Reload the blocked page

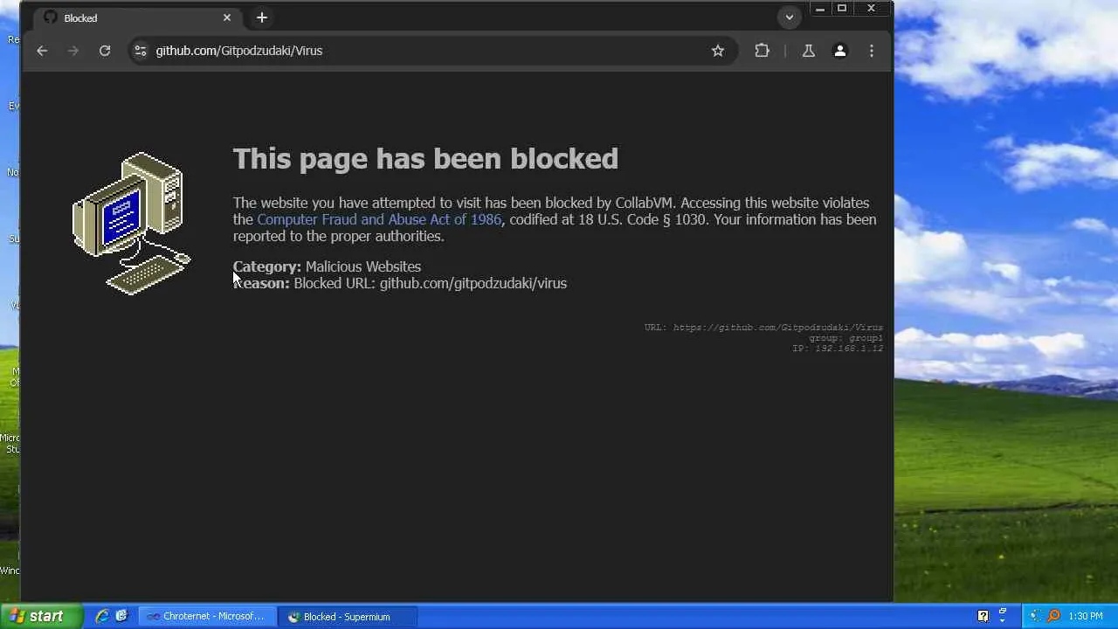click(x=105, y=51)
